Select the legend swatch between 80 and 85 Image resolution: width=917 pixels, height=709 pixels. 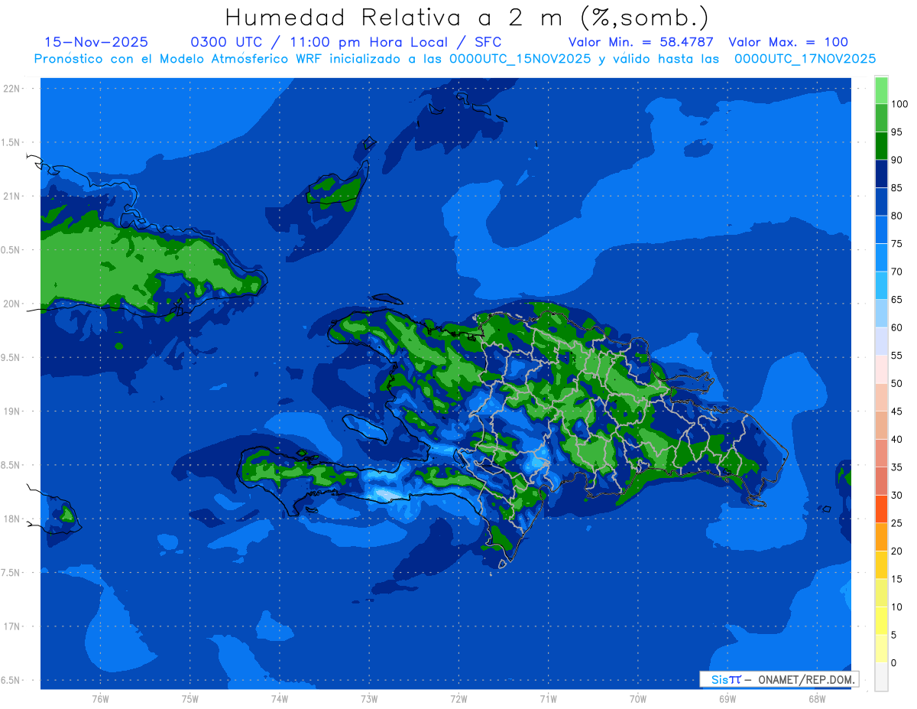881,202
